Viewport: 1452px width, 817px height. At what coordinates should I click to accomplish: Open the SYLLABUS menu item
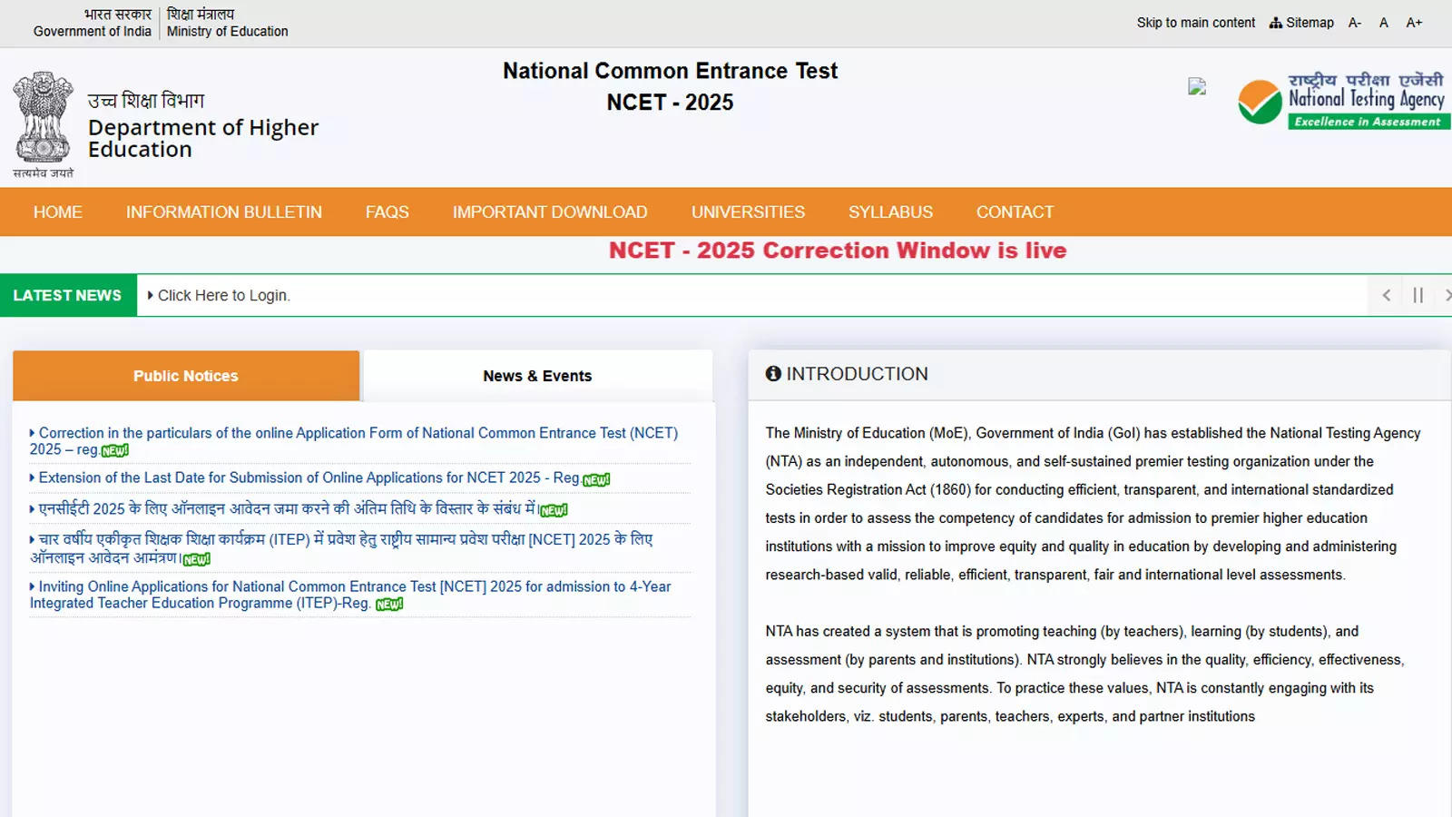(x=890, y=212)
